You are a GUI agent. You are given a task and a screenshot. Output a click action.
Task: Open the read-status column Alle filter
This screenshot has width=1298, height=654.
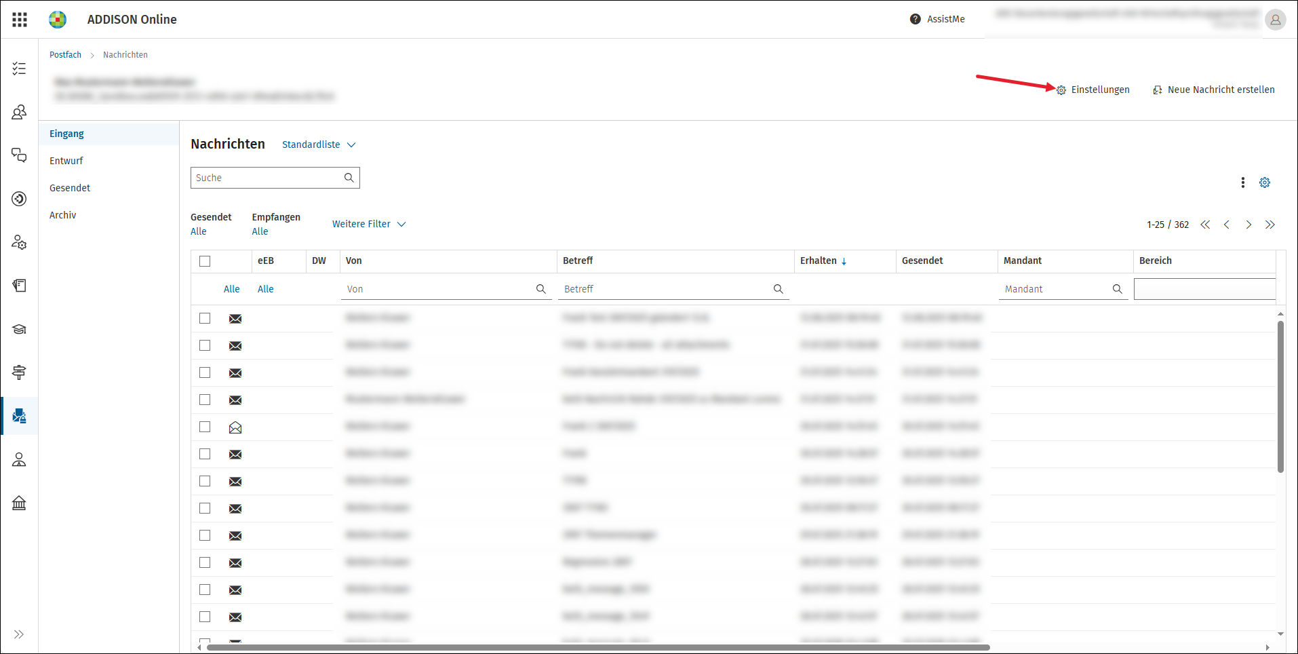[x=232, y=289]
